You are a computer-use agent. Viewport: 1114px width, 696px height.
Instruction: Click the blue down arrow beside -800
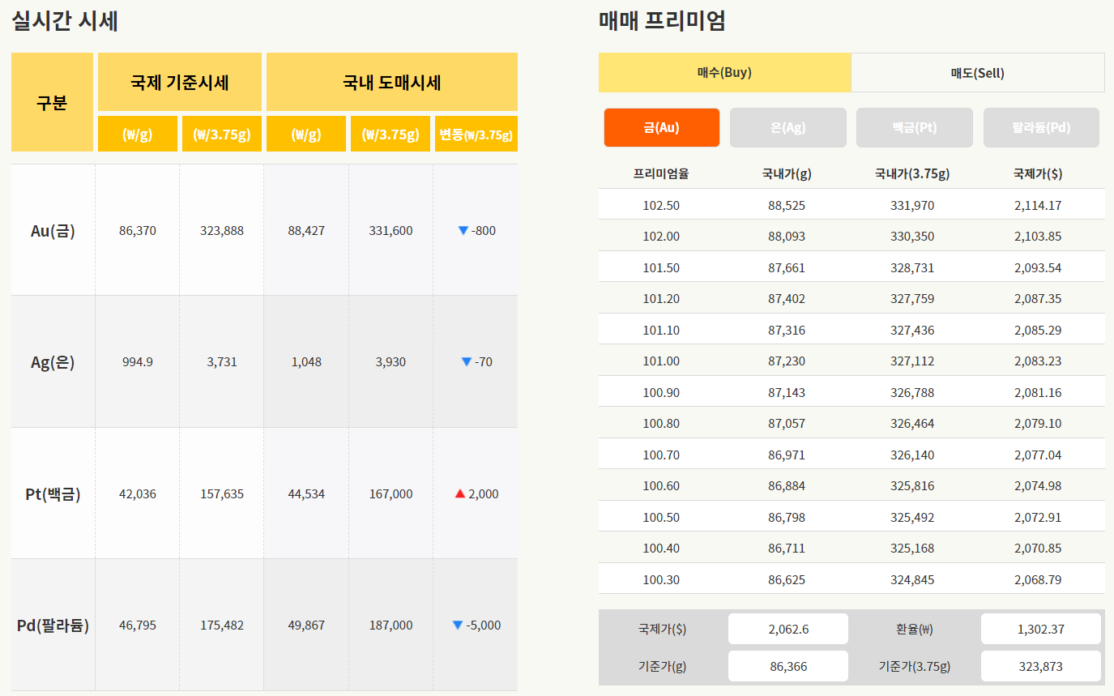(463, 231)
